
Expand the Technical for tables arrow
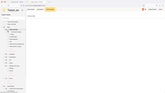[6, 32]
